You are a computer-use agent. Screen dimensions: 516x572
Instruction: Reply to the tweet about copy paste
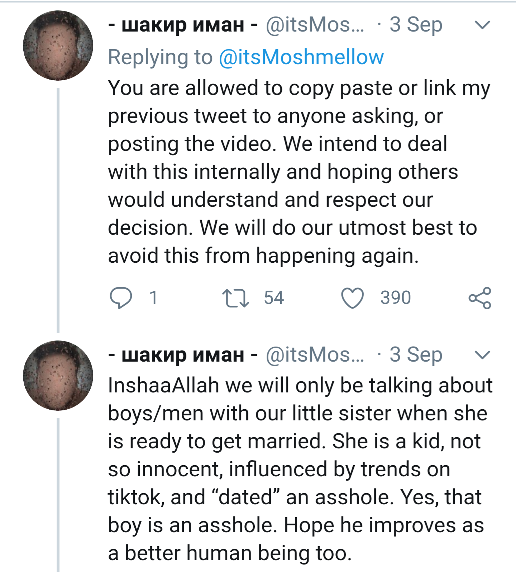point(121,298)
